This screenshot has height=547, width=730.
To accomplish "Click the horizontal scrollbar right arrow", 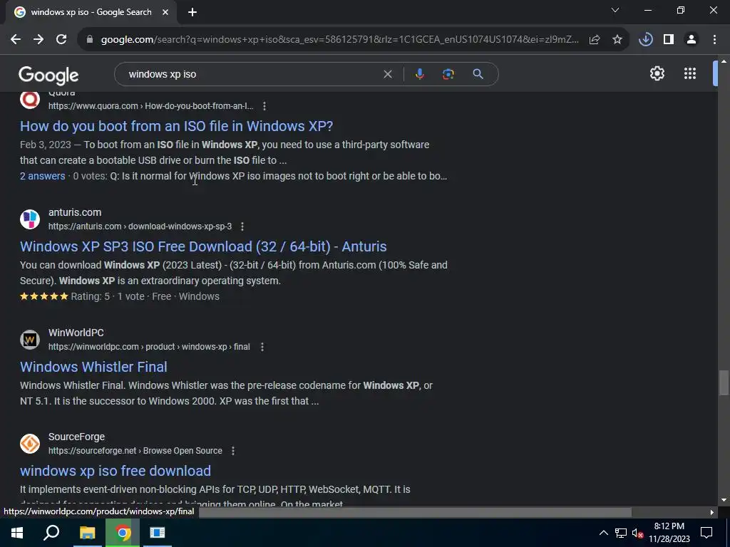I will [712, 513].
